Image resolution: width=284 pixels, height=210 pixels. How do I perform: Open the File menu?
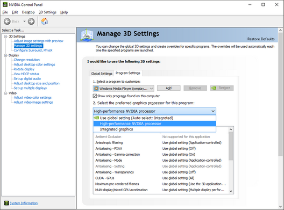tap(5, 12)
